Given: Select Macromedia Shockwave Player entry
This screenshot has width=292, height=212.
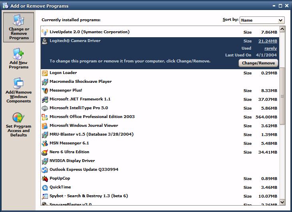Looking at the screenshot, I should coord(160,82).
